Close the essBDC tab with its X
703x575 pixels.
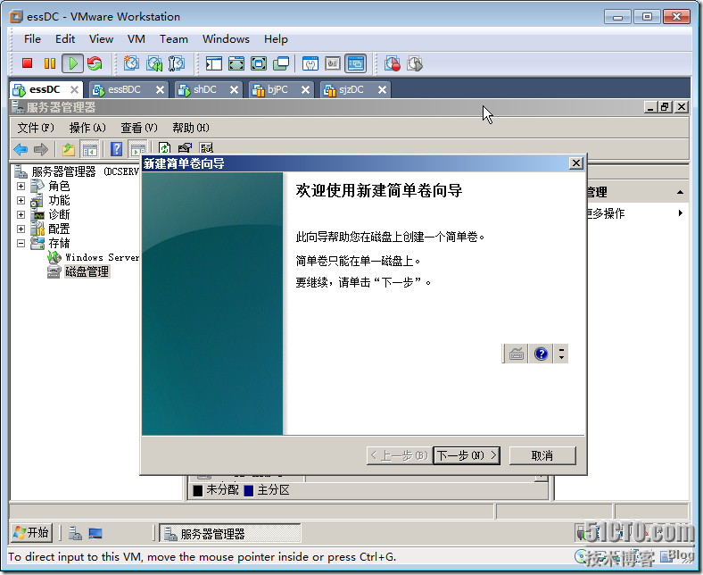pyautogui.click(x=160, y=90)
